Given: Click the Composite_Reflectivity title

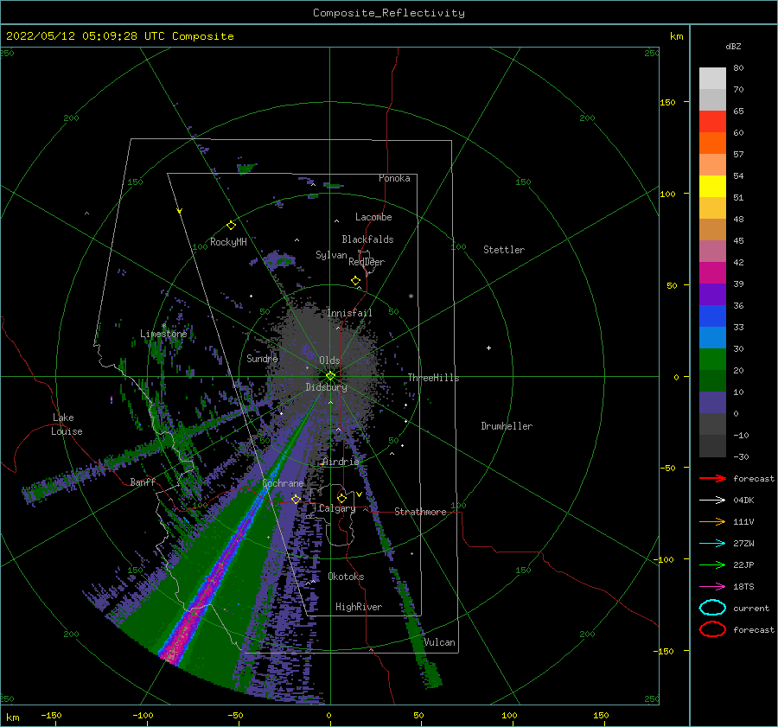Looking at the screenshot, I should (x=389, y=13).
